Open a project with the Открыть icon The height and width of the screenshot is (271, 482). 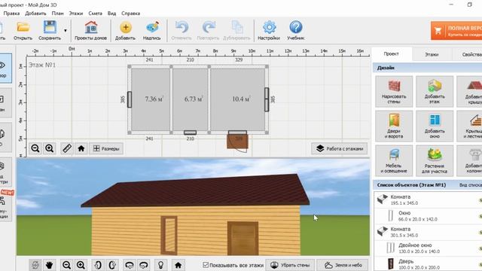(23, 30)
